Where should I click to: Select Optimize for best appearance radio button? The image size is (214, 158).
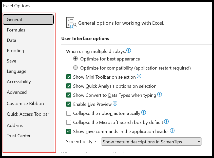[75, 58]
